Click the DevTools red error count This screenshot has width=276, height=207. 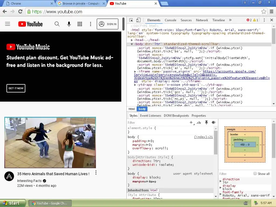(x=249, y=20)
